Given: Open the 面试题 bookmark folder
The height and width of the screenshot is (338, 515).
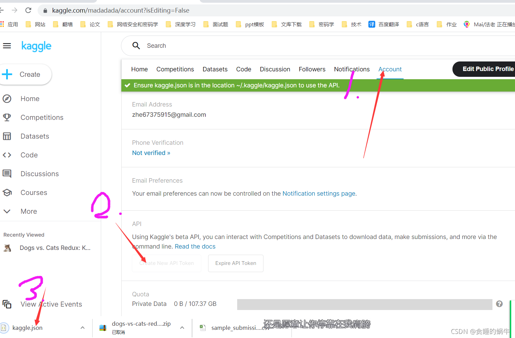Looking at the screenshot, I should (216, 24).
